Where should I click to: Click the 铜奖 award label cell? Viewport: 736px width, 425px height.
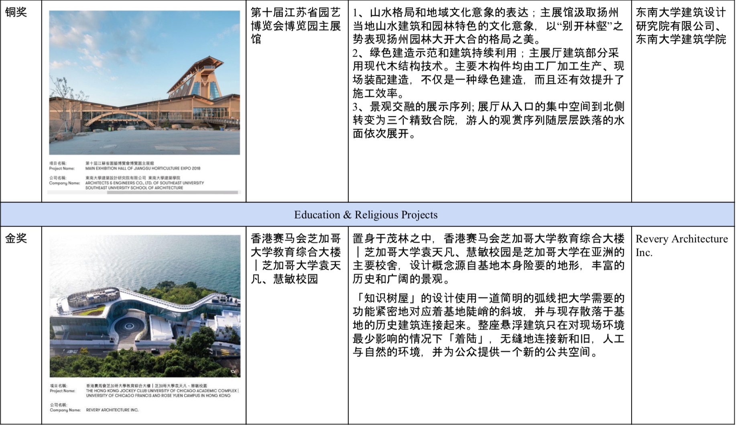[x=21, y=100]
